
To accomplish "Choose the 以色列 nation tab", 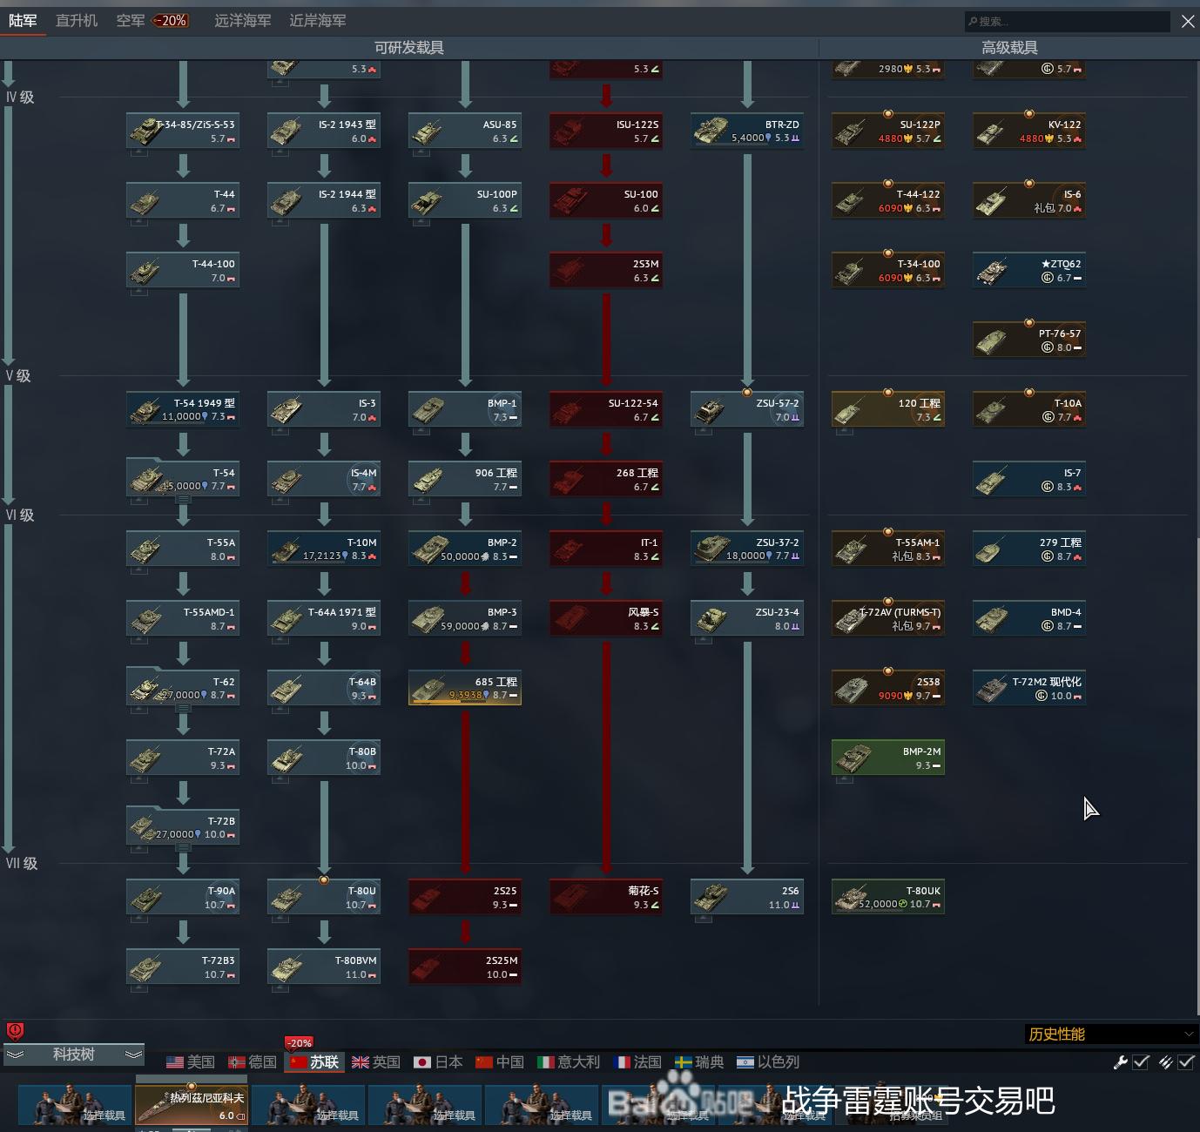I will [768, 1061].
